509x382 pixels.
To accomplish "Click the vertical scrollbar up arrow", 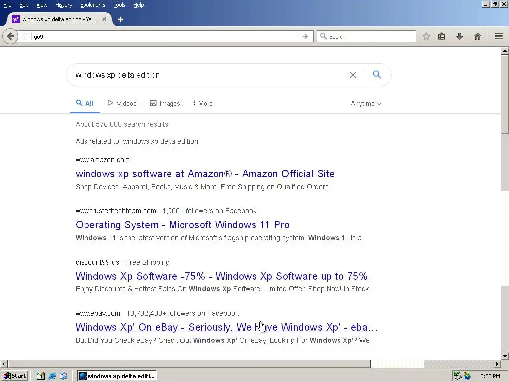I will click(x=505, y=51).
